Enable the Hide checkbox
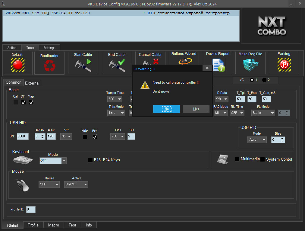305x231 pixels. tap(85, 137)
